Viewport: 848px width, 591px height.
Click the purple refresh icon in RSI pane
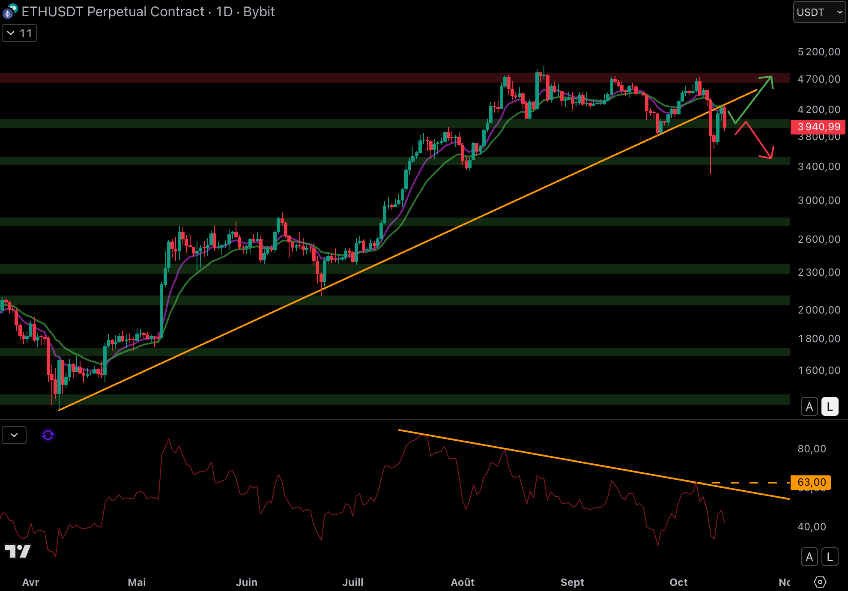point(48,435)
